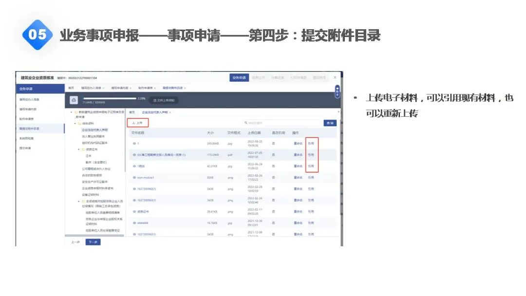
Task: Click the floating 帮助 assistant icon on right edge
Action: click(x=337, y=92)
